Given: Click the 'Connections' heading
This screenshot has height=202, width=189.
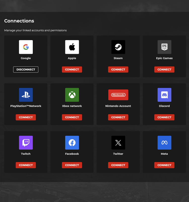Looking at the screenshot, I should click(x=19, y=21).
